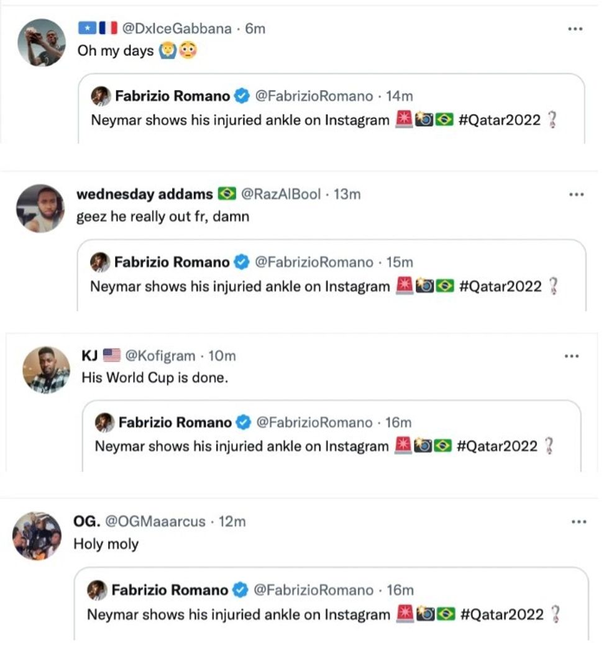Open more options on OG.'s tweet
The height and width of the screenshot is (658, 609).
click(x=578, y=522)
